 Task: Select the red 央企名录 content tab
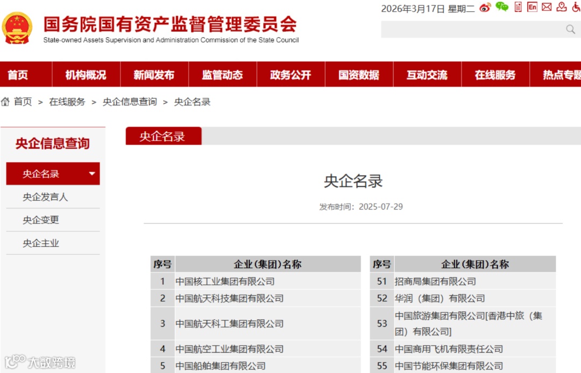coord(164,136)
